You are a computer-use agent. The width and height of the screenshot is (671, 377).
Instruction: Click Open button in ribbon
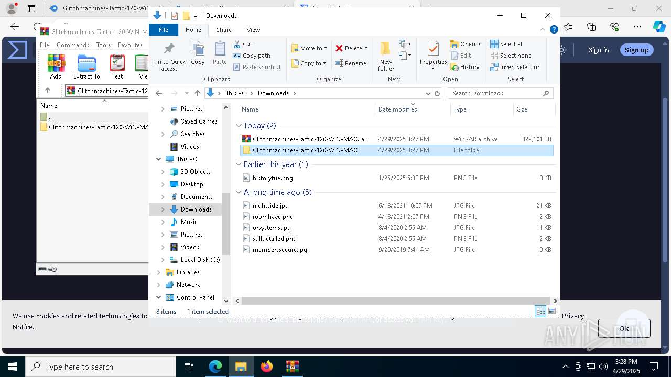(x=463, y=44)
